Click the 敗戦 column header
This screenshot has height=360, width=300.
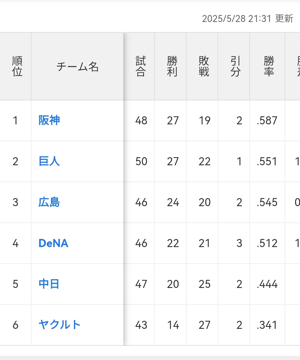(204, 66)
